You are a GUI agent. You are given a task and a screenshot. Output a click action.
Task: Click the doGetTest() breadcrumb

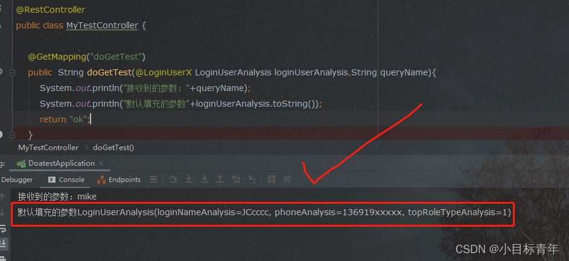point(113,148)
